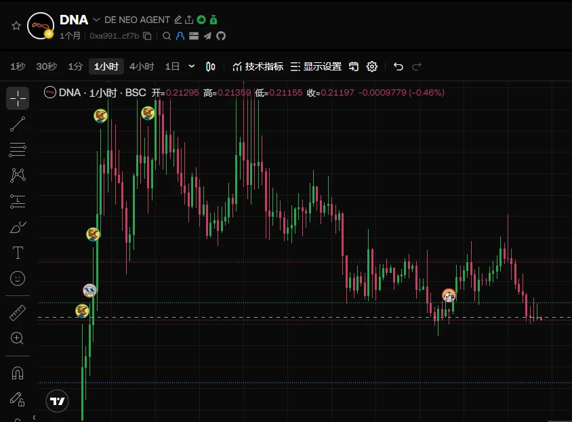The height and width of the screenshot is (422, 572).
Task: Change candlestick chart type
Action: (x=211, y=66)
